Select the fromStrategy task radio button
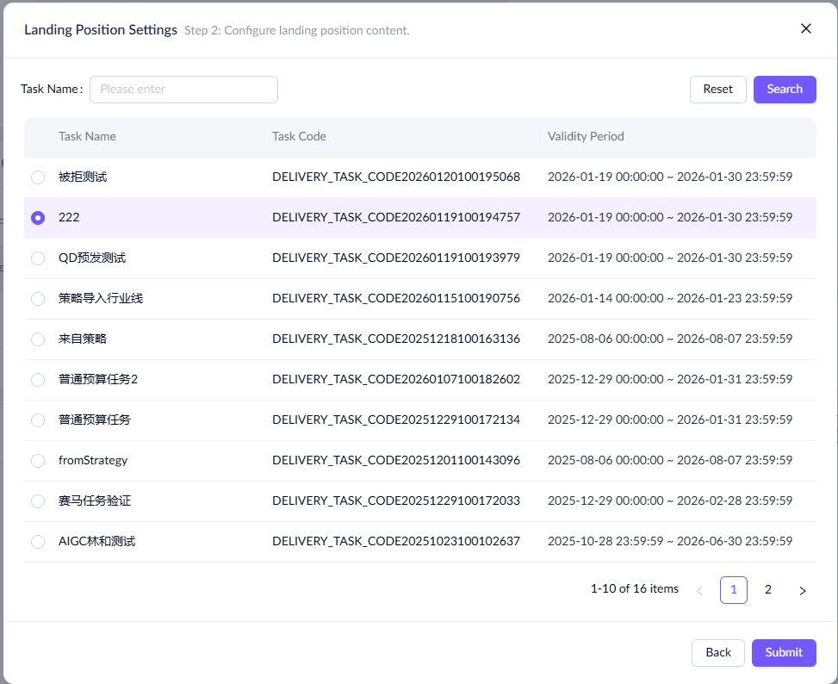 click(x=38, y=461)
